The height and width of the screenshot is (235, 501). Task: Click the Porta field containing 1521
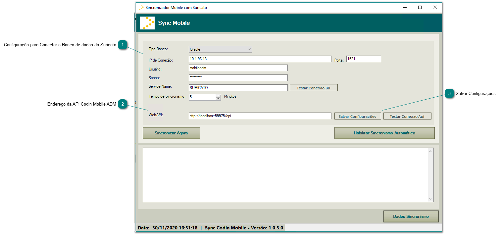click(364, 59)
